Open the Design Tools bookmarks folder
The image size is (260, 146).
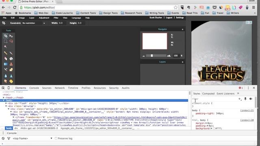tap(108, 13)
